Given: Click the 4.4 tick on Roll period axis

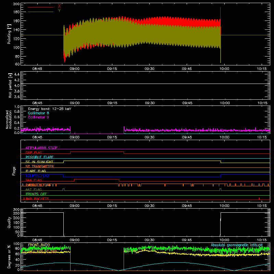Looking at the screenshot, I should click(x=16, y=74).
